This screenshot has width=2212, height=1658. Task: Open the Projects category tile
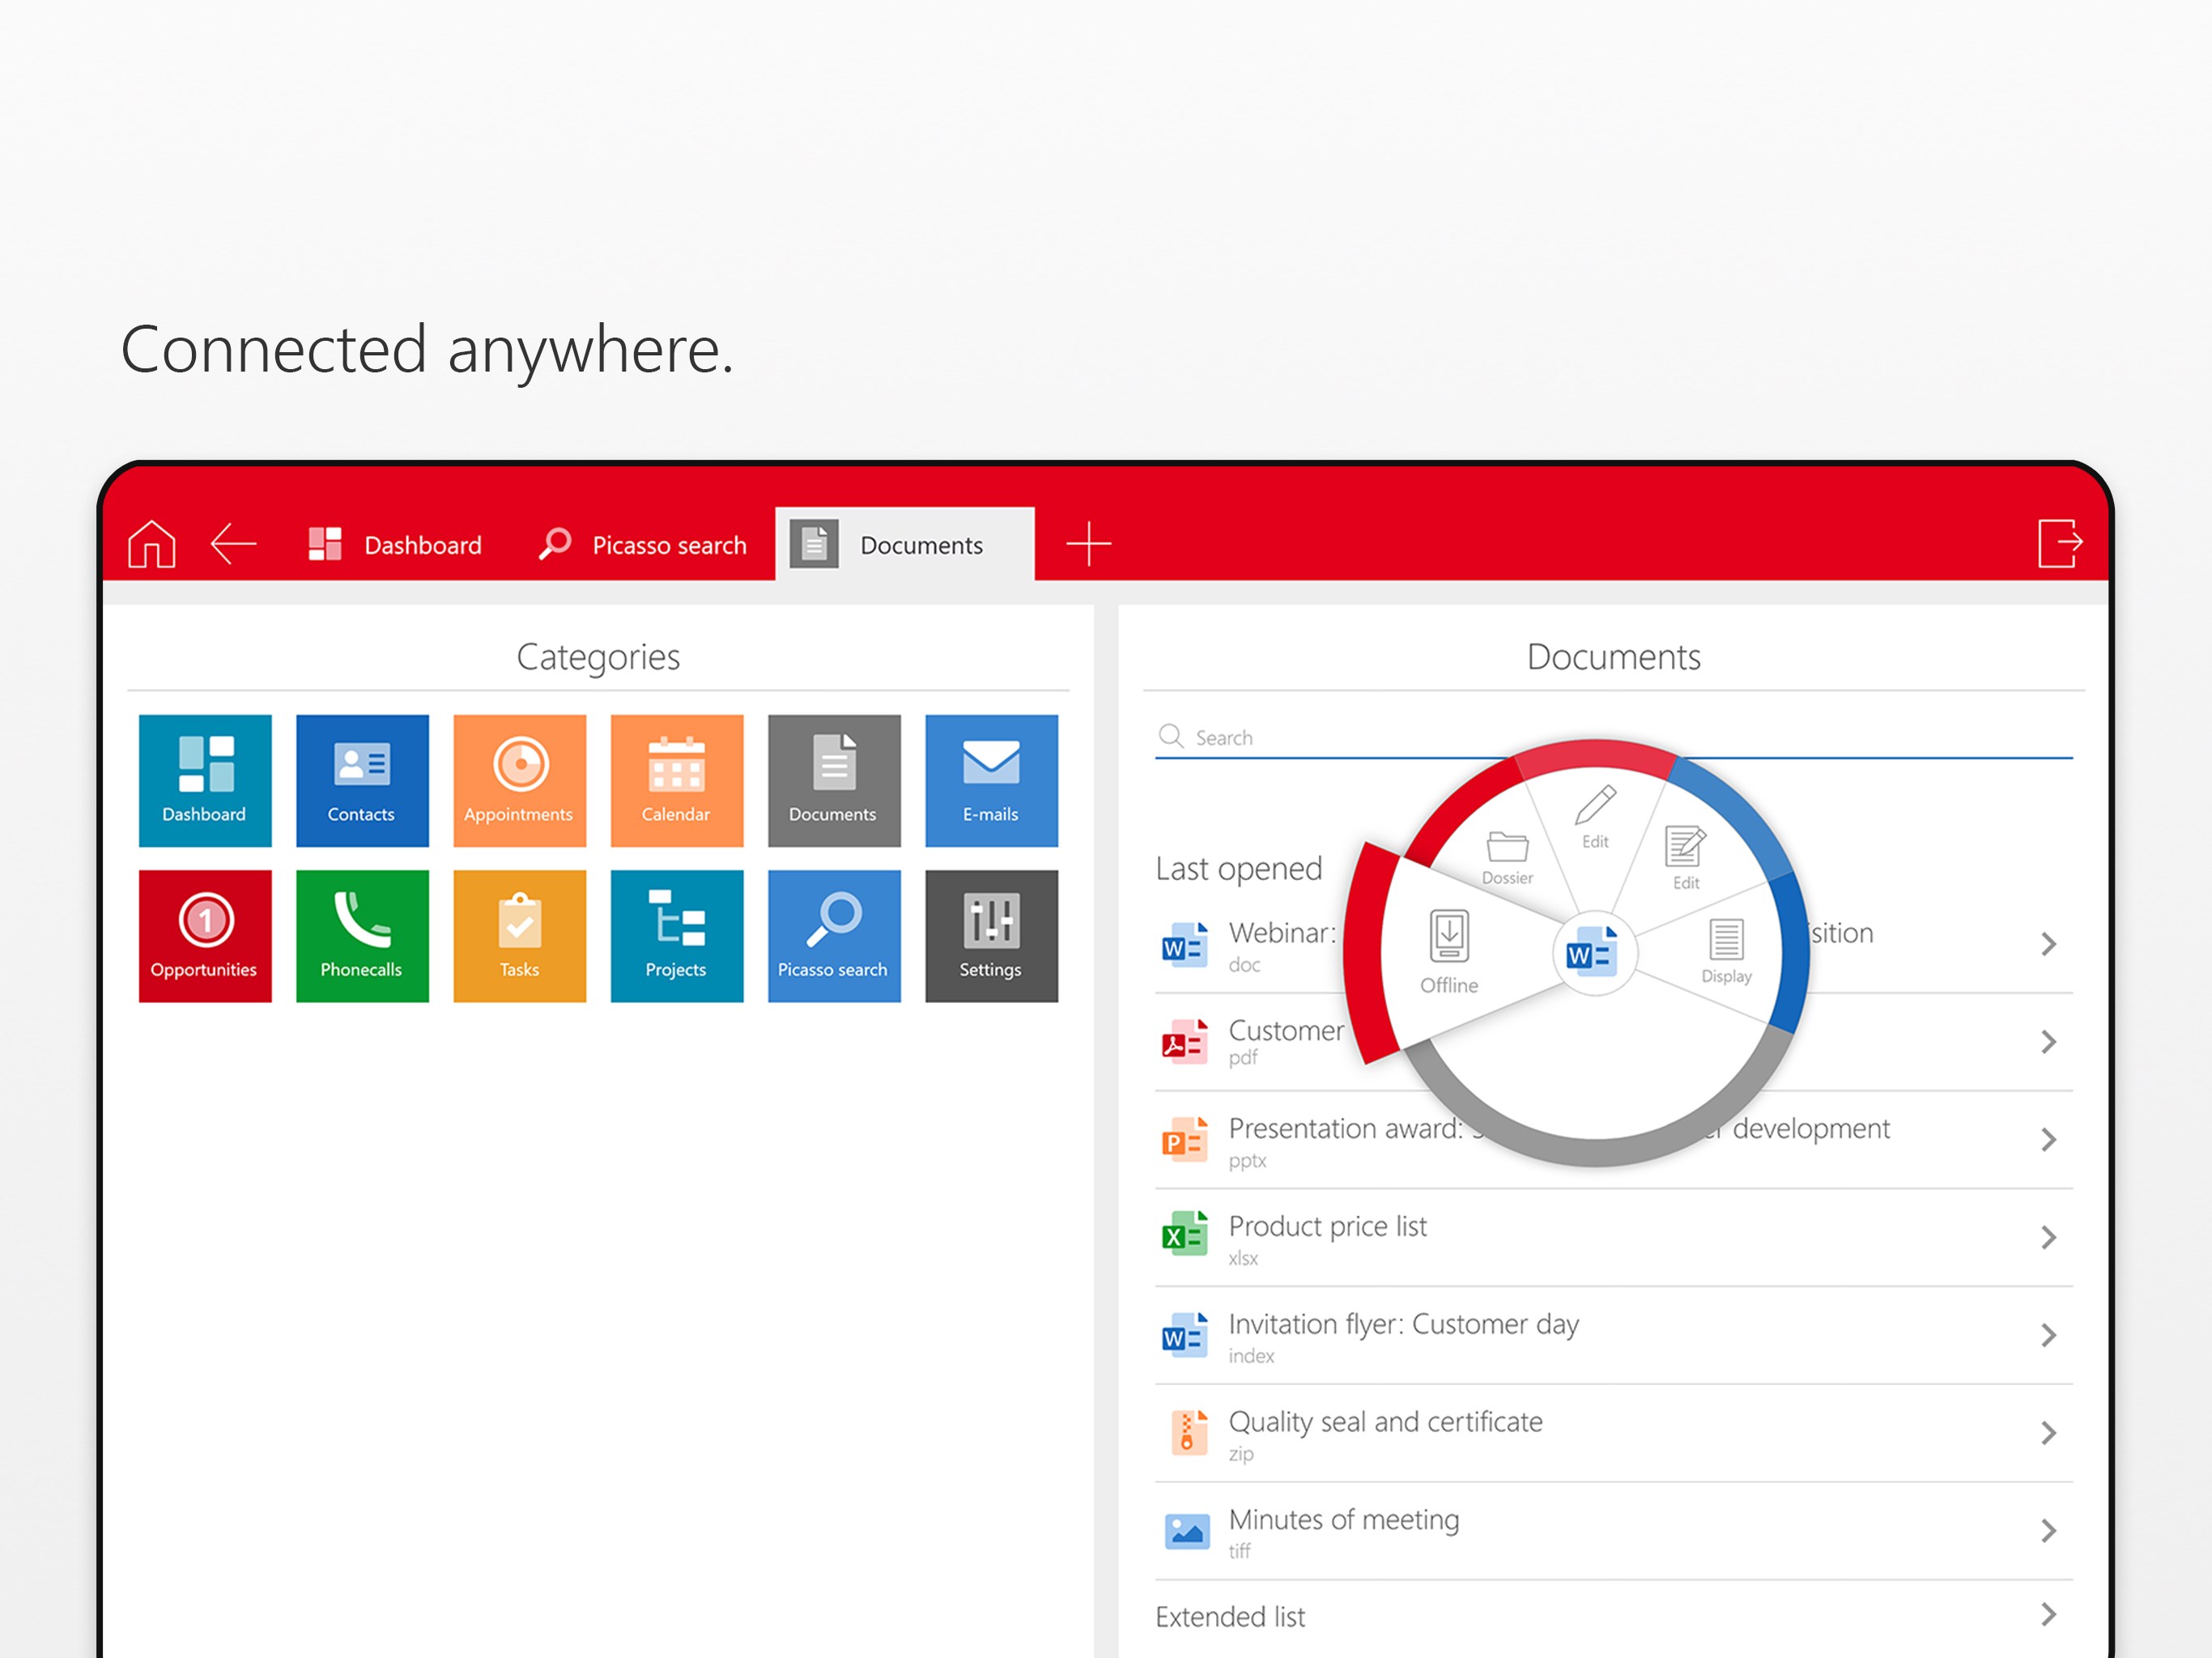coord(677,936)
